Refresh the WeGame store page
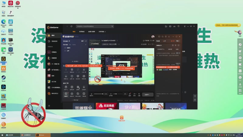 pos(71,26)
